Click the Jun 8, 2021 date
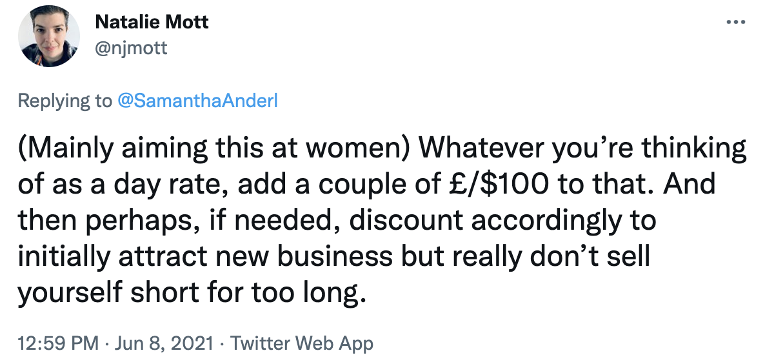Viewport: 765px width, 364px height. 163,343
